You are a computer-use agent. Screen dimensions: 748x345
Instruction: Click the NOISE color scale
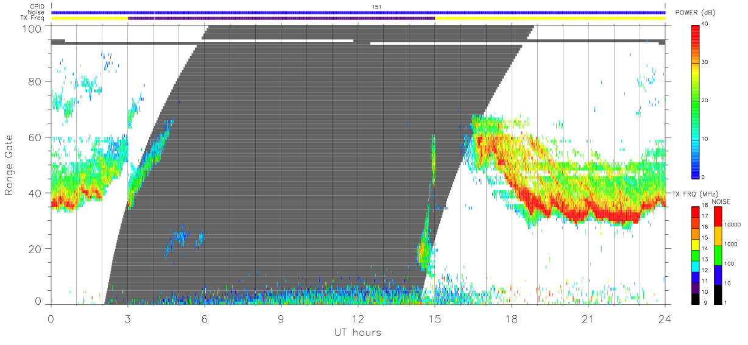pyautogui.click(x=718, y=254)
